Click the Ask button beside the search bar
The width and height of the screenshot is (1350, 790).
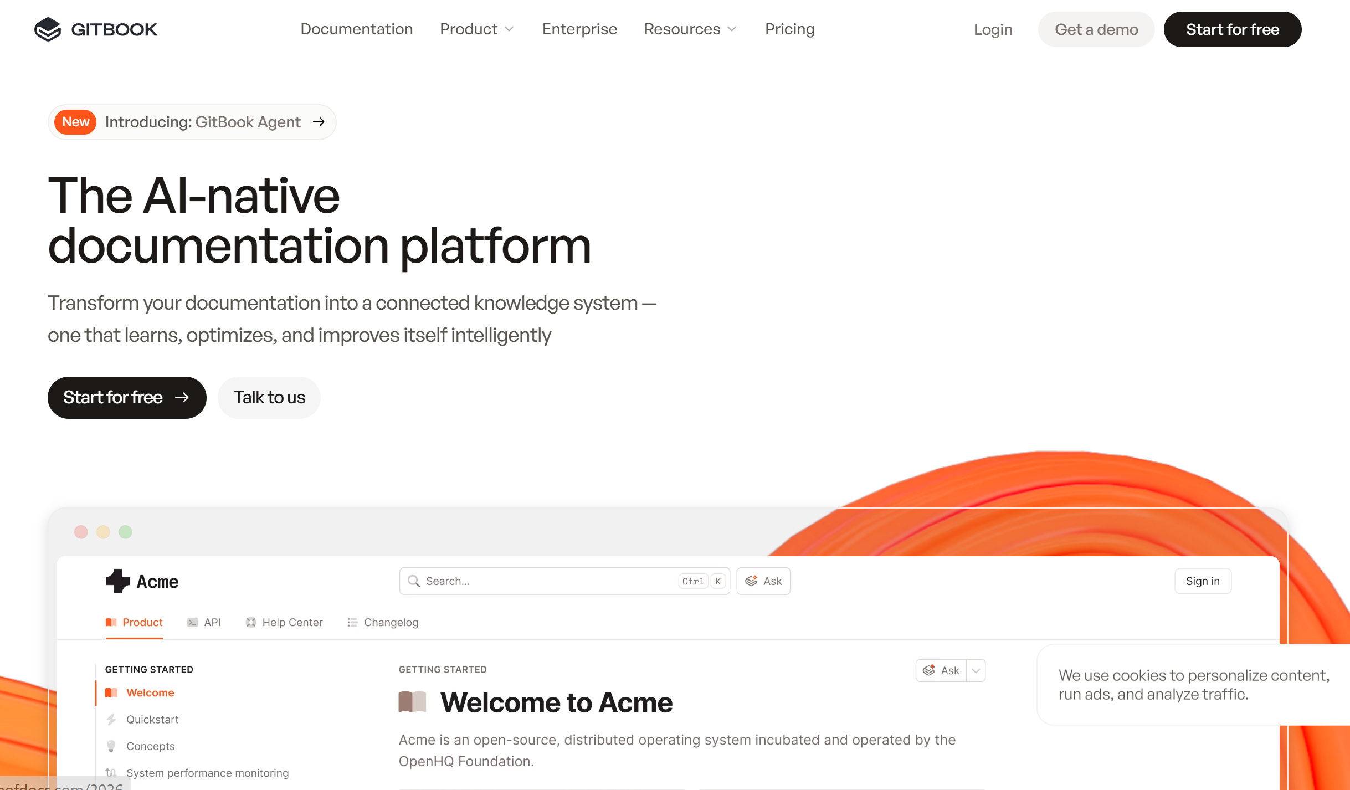tap(763, 581)
